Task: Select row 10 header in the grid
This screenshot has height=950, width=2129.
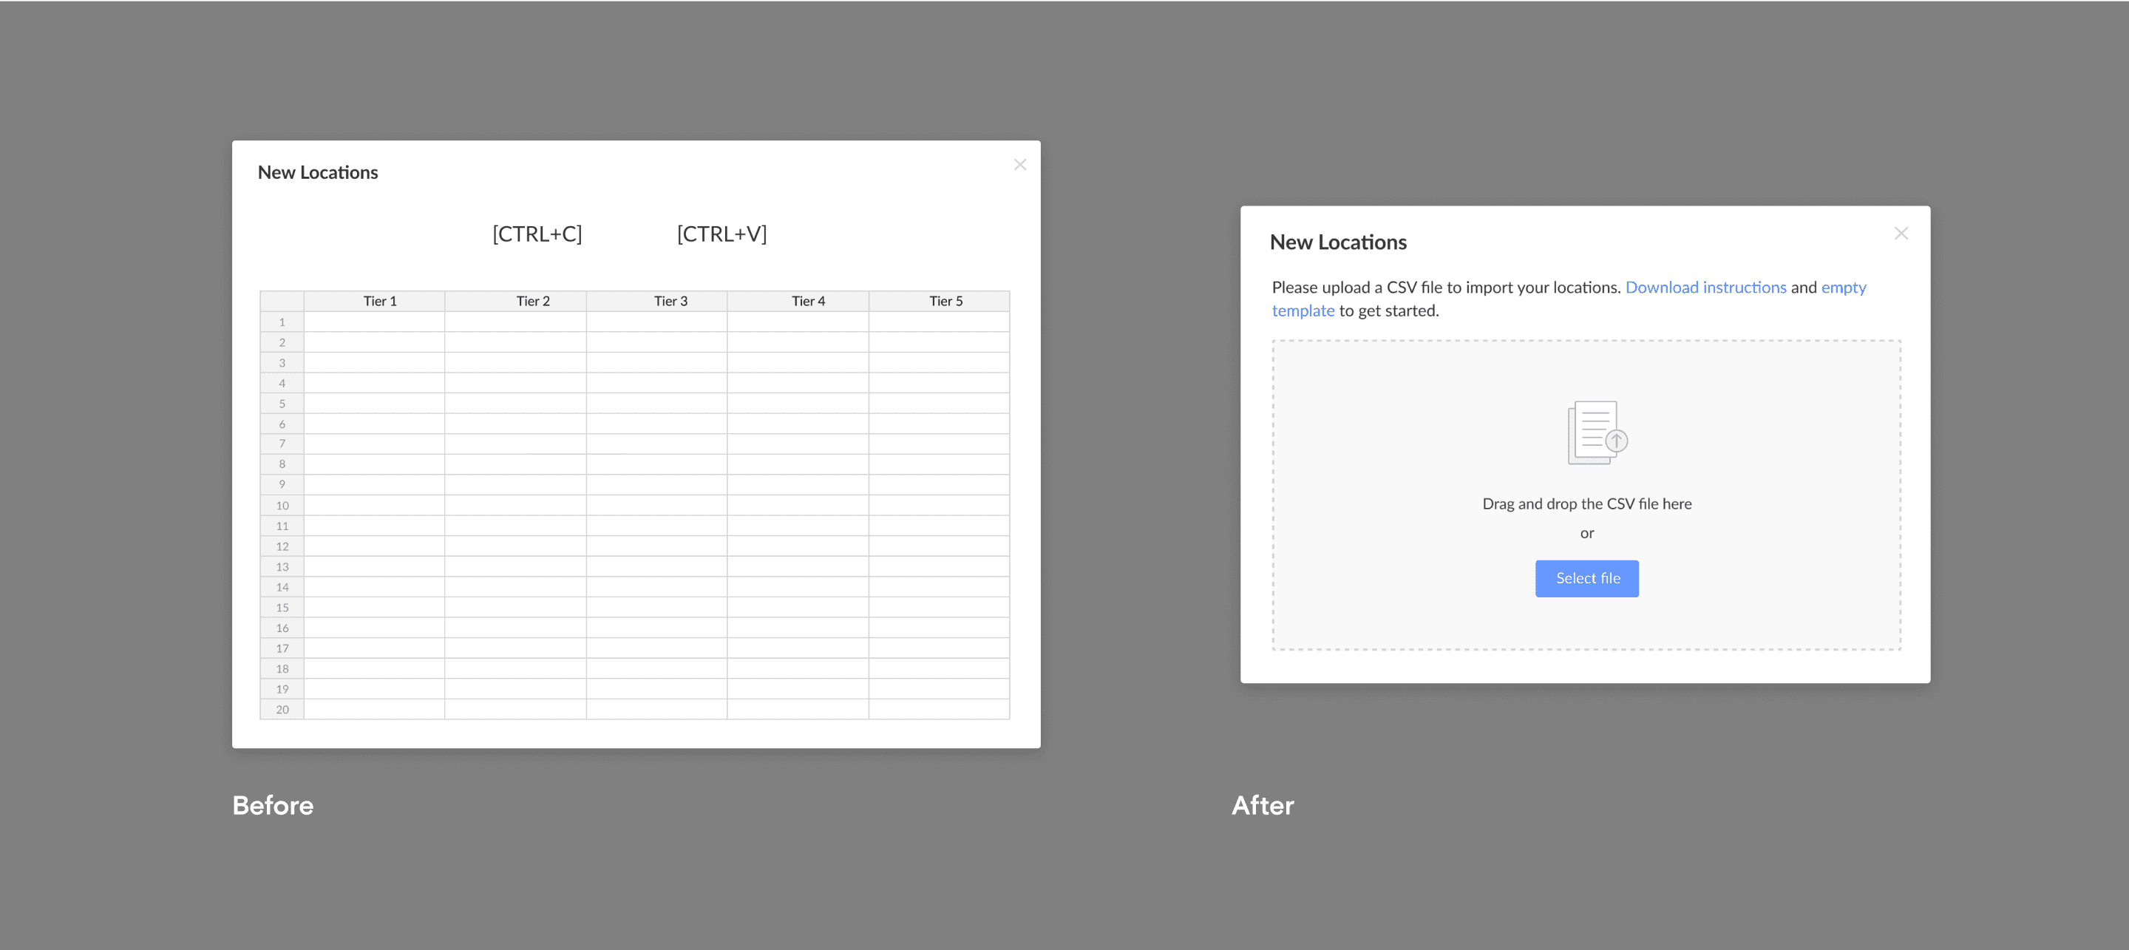Action: tap(282, 505)
